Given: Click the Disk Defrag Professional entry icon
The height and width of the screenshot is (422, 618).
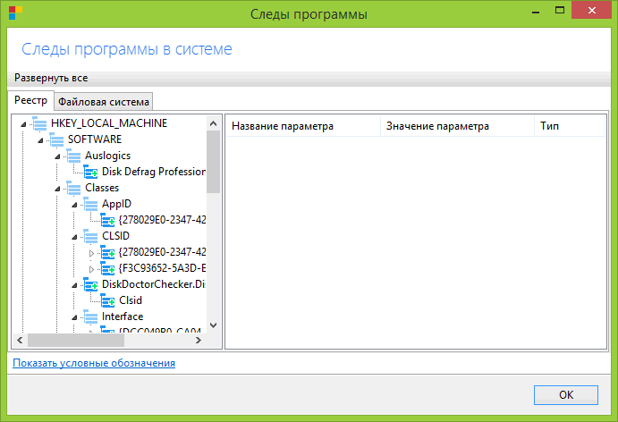Looking at the screenshot, I should click(x=90, y=172).
